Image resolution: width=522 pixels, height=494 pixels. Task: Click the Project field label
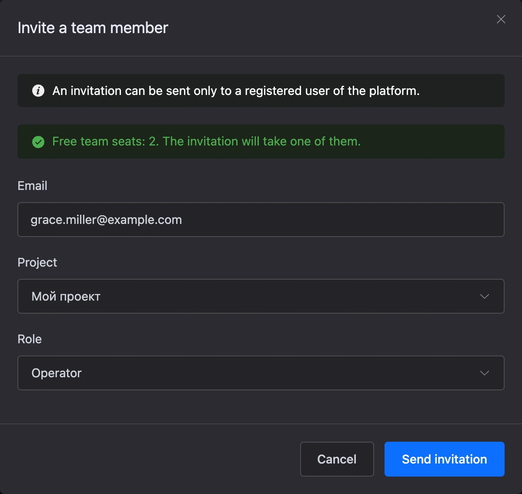37,262
